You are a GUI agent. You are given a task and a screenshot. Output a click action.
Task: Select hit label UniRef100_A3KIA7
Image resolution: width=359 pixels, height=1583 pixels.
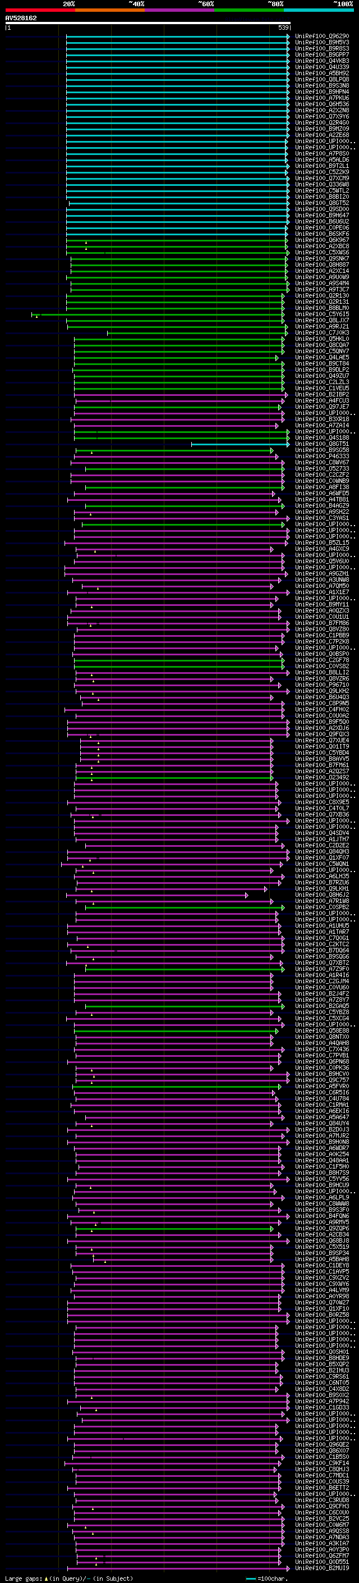click(322, 1544)
